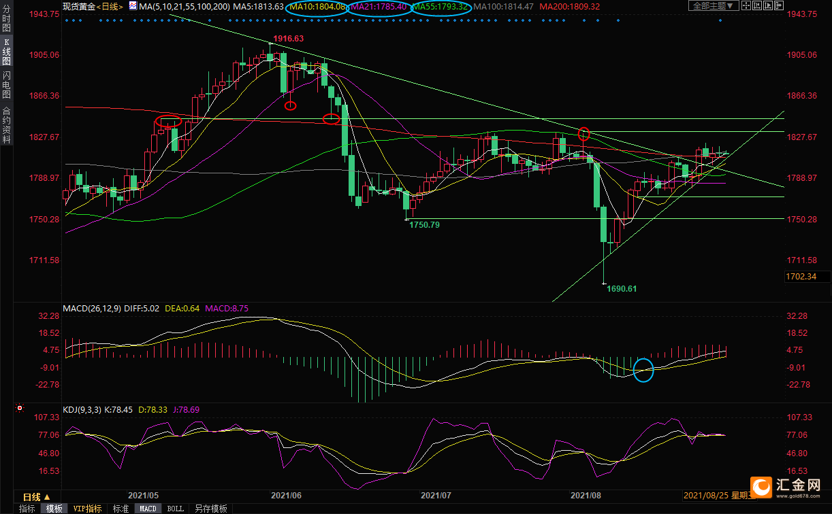The height and width of the screenshot is (514, 832).
Task: Click the <日线> period label in title
Action: (109, 6)
